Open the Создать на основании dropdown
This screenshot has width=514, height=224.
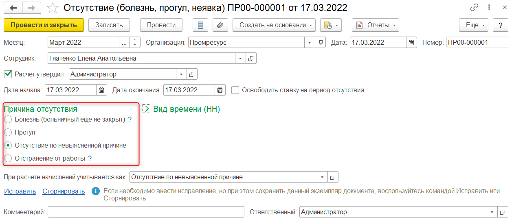pos(274,25)
